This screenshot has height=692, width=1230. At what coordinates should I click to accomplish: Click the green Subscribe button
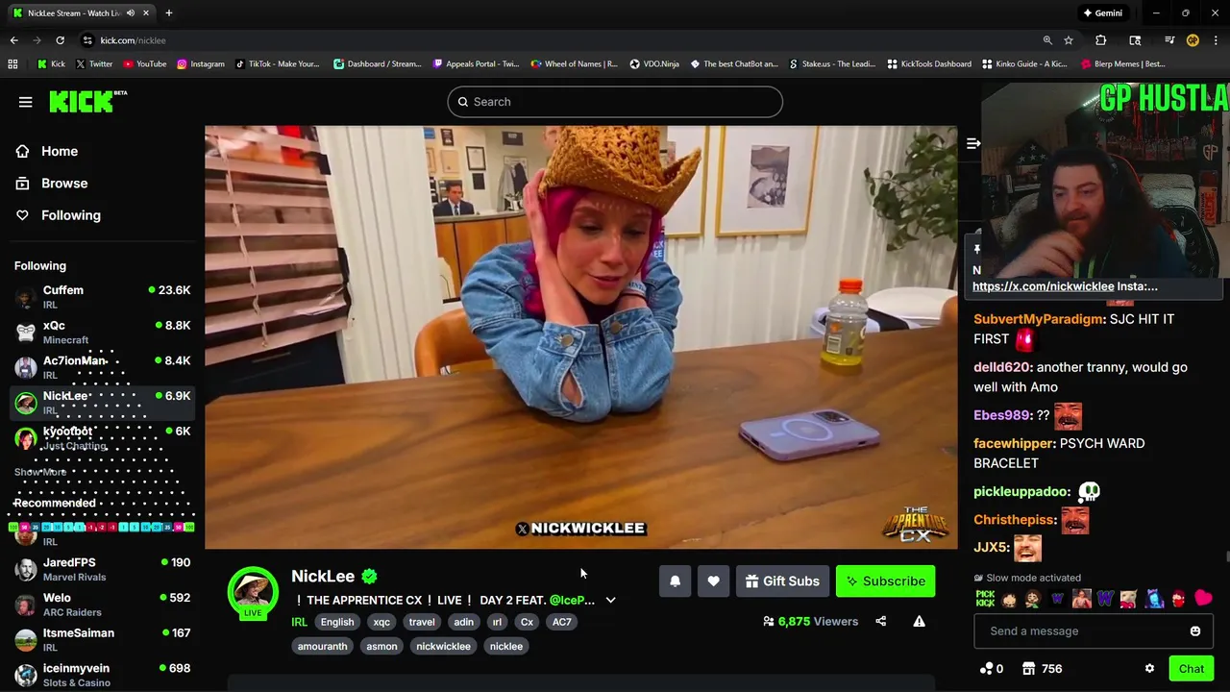click(x=885, y=581)
